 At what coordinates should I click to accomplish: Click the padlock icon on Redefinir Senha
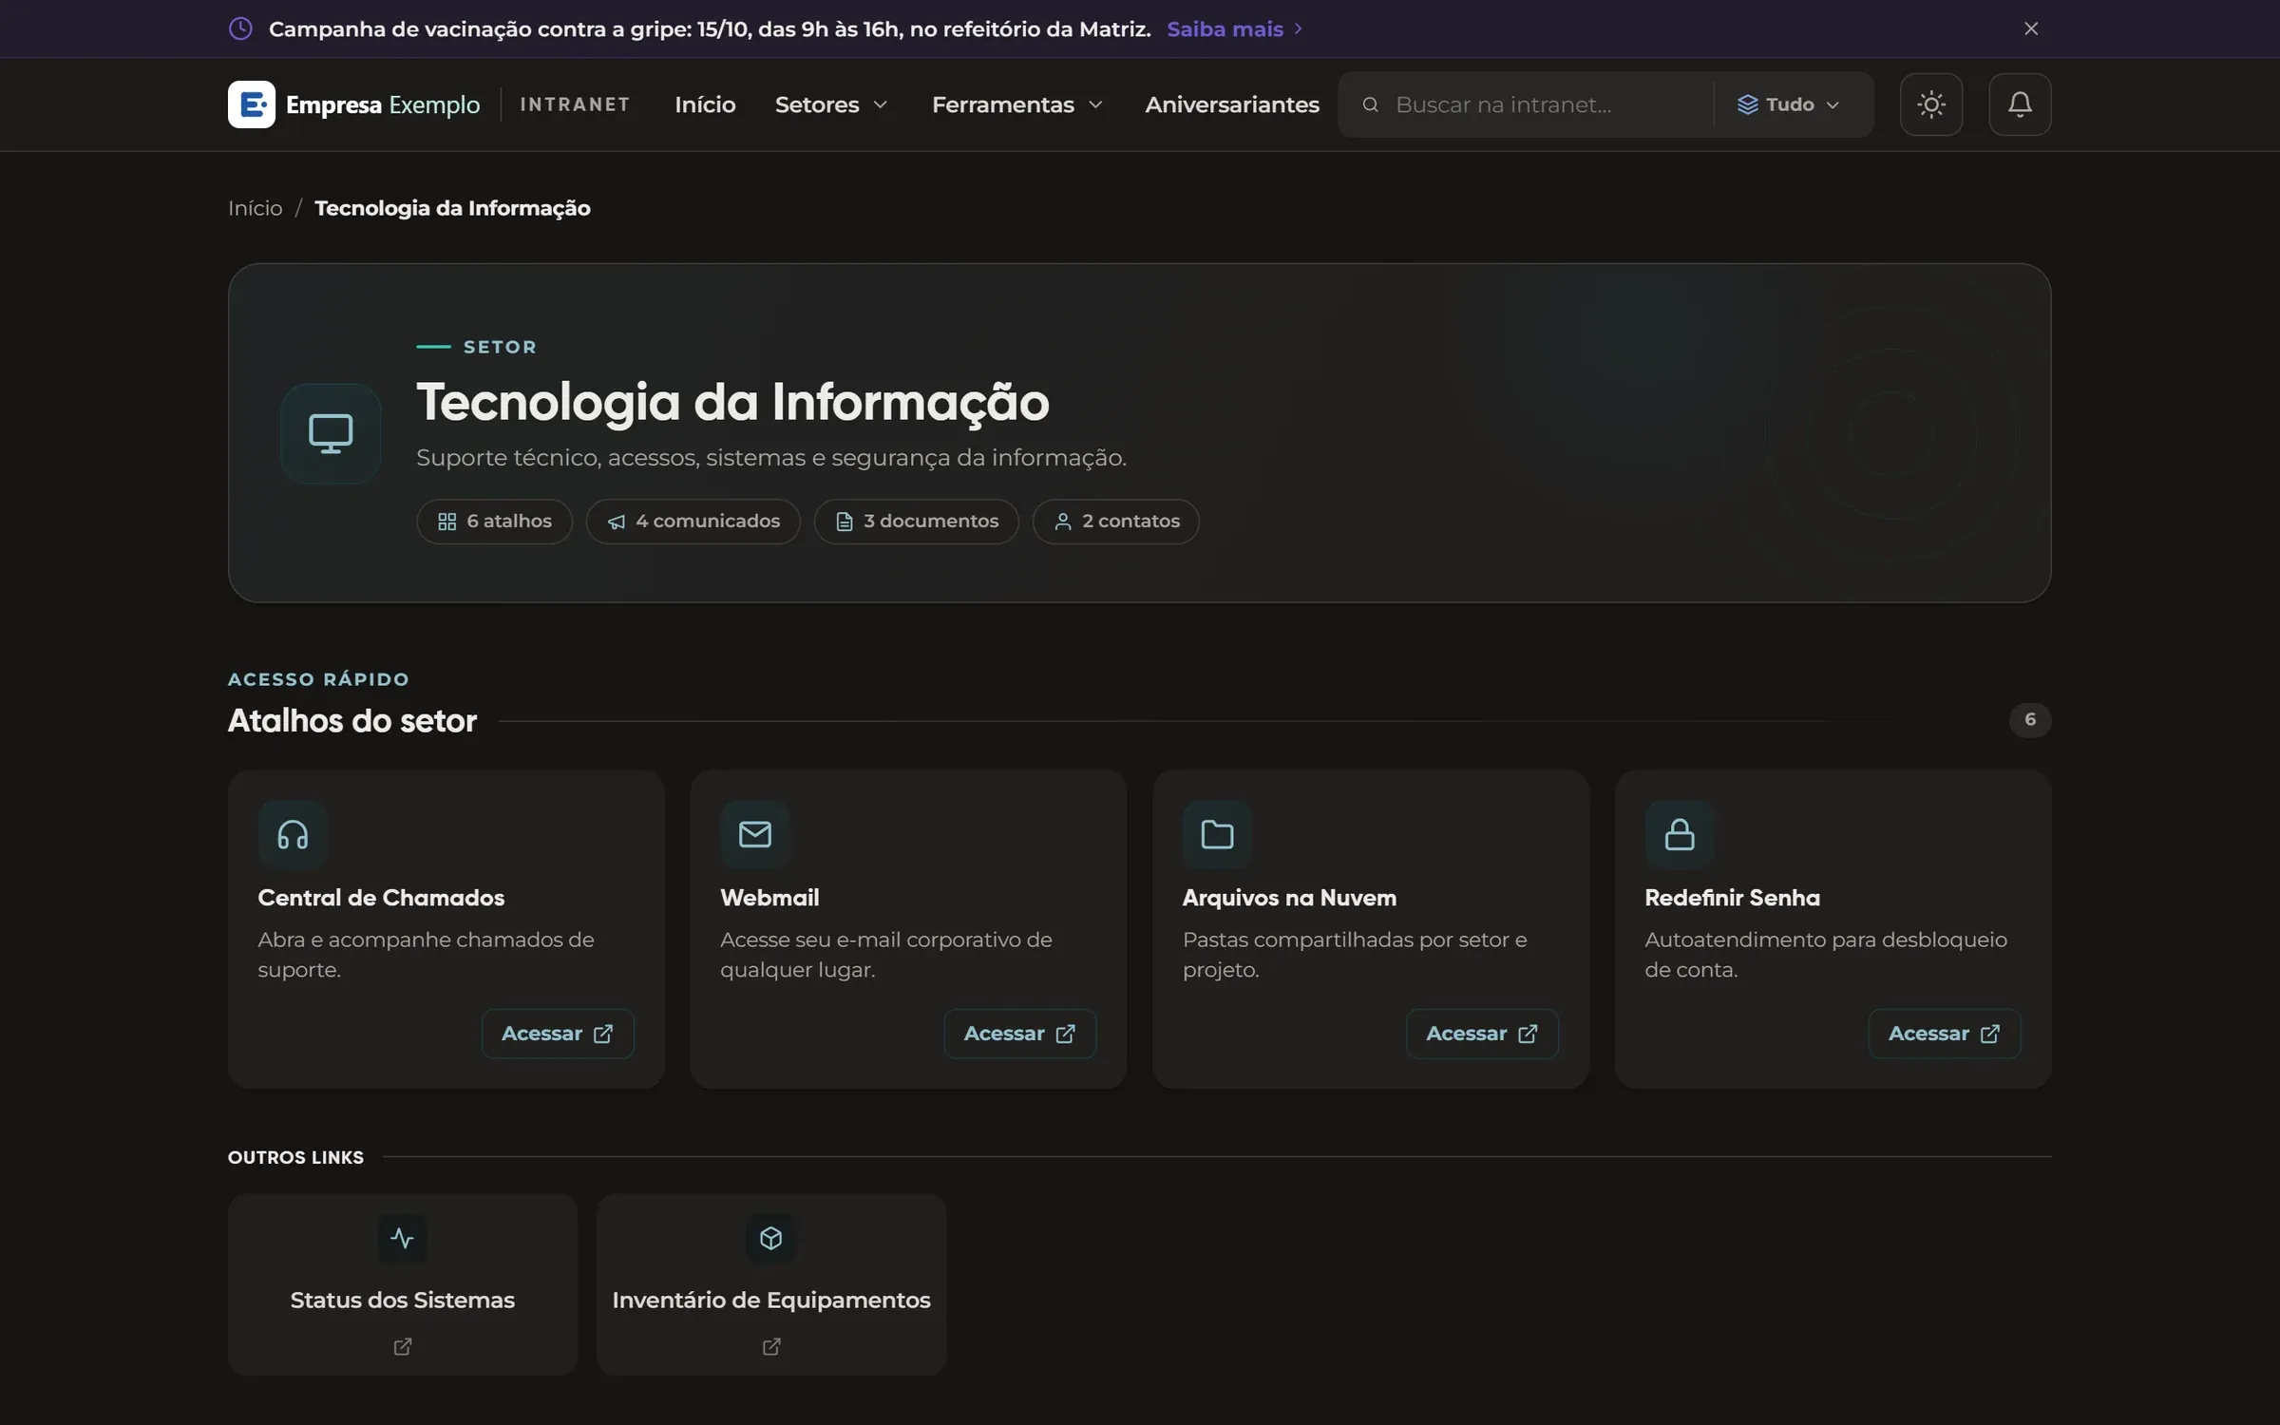coord(1680,834)
